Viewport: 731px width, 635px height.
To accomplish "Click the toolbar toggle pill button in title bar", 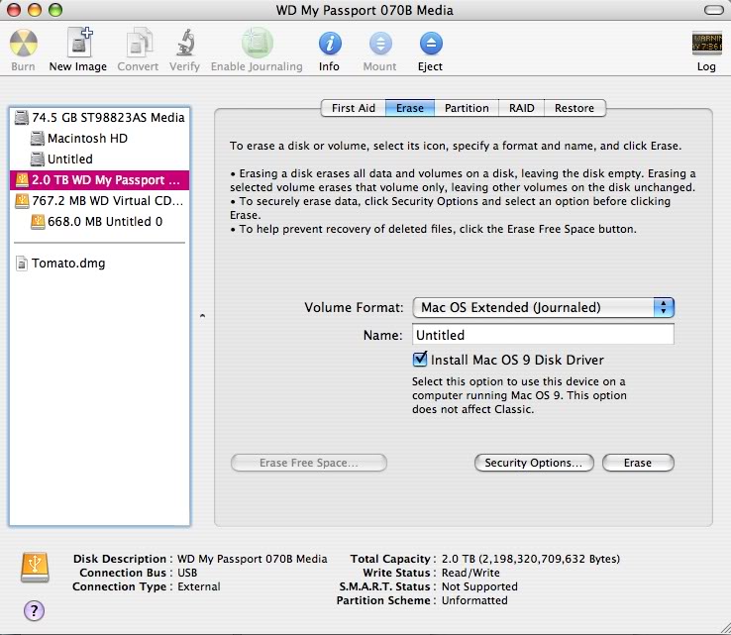I will coord(713,10).
